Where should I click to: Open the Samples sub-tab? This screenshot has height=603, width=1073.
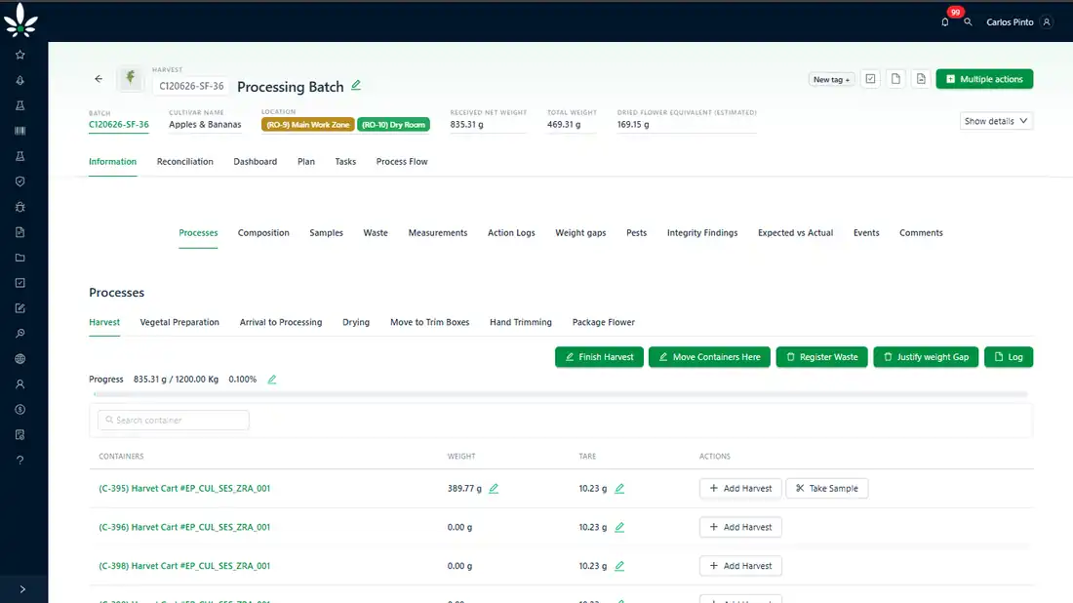[x=326, y=233]
